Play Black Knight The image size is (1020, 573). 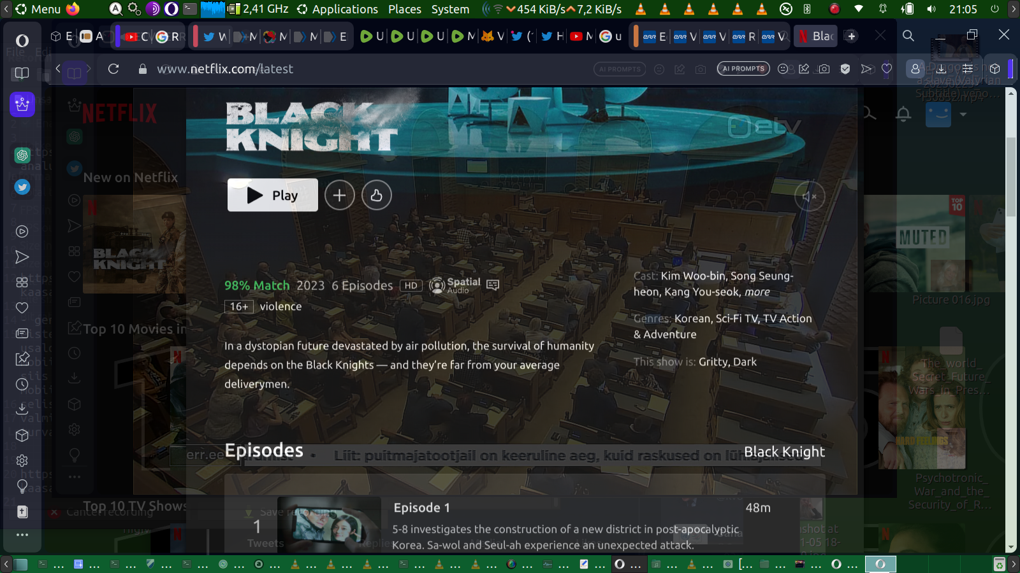pyautogui.click(x=273, y=195)
